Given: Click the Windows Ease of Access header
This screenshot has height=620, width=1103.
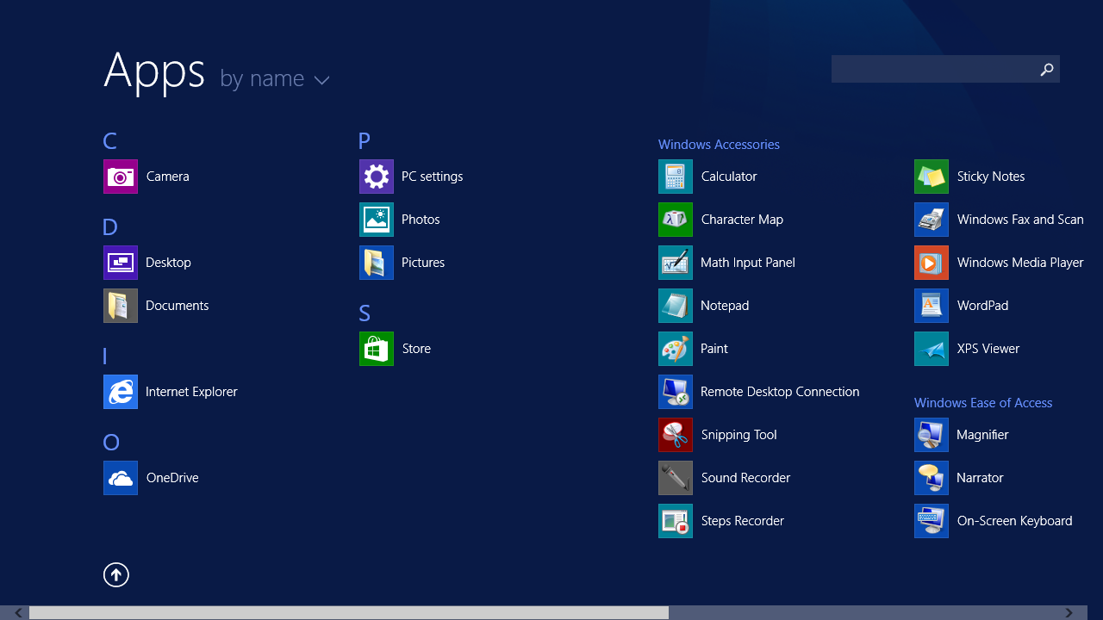Looking at the screenshot, I should pos(983,403).
